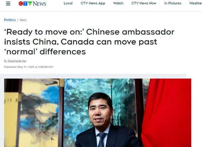Click the green V in CTV logo
This screenshot has height=147, width=202.
[x=30, y=3]
